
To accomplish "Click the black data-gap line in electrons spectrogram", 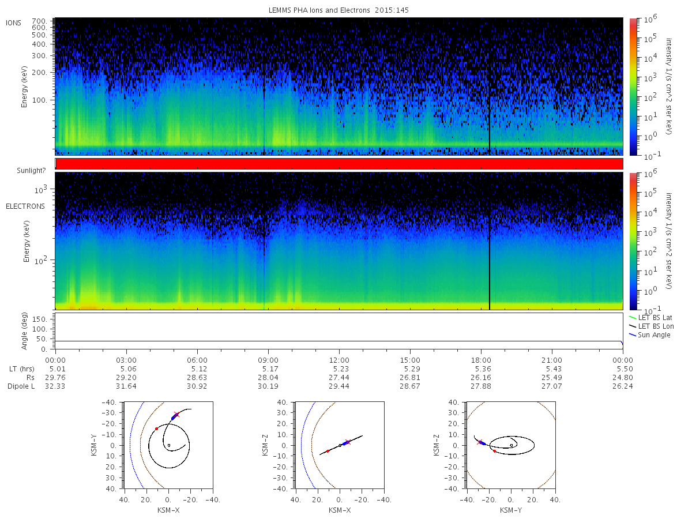I will pos(490,241).
